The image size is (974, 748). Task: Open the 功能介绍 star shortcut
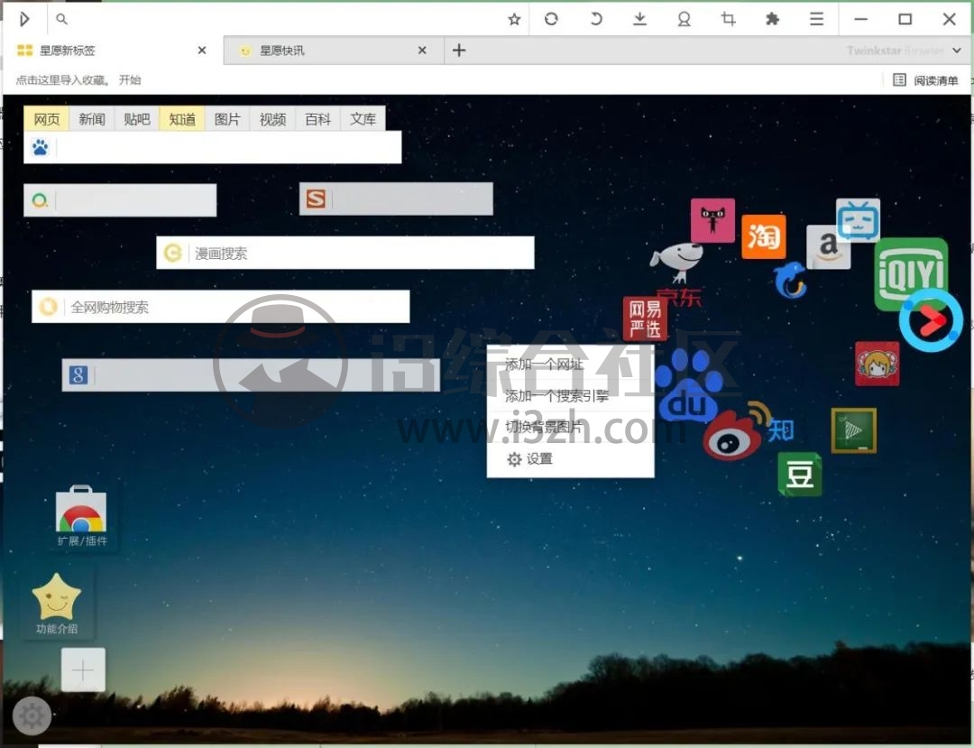point(57,604)
